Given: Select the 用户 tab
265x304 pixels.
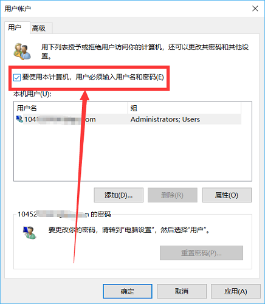Looking at the screenshot, I should (x=17, y=27).
